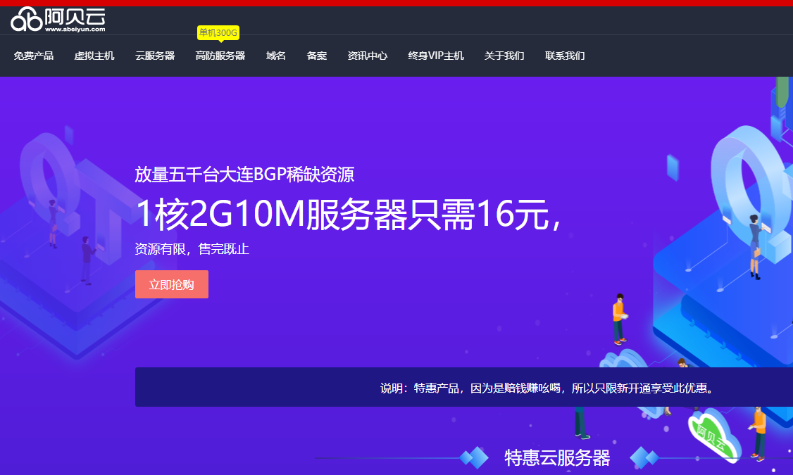Screen dimensions: 793x475
Task: Open the 备案 page
Action: coord(317,56)
